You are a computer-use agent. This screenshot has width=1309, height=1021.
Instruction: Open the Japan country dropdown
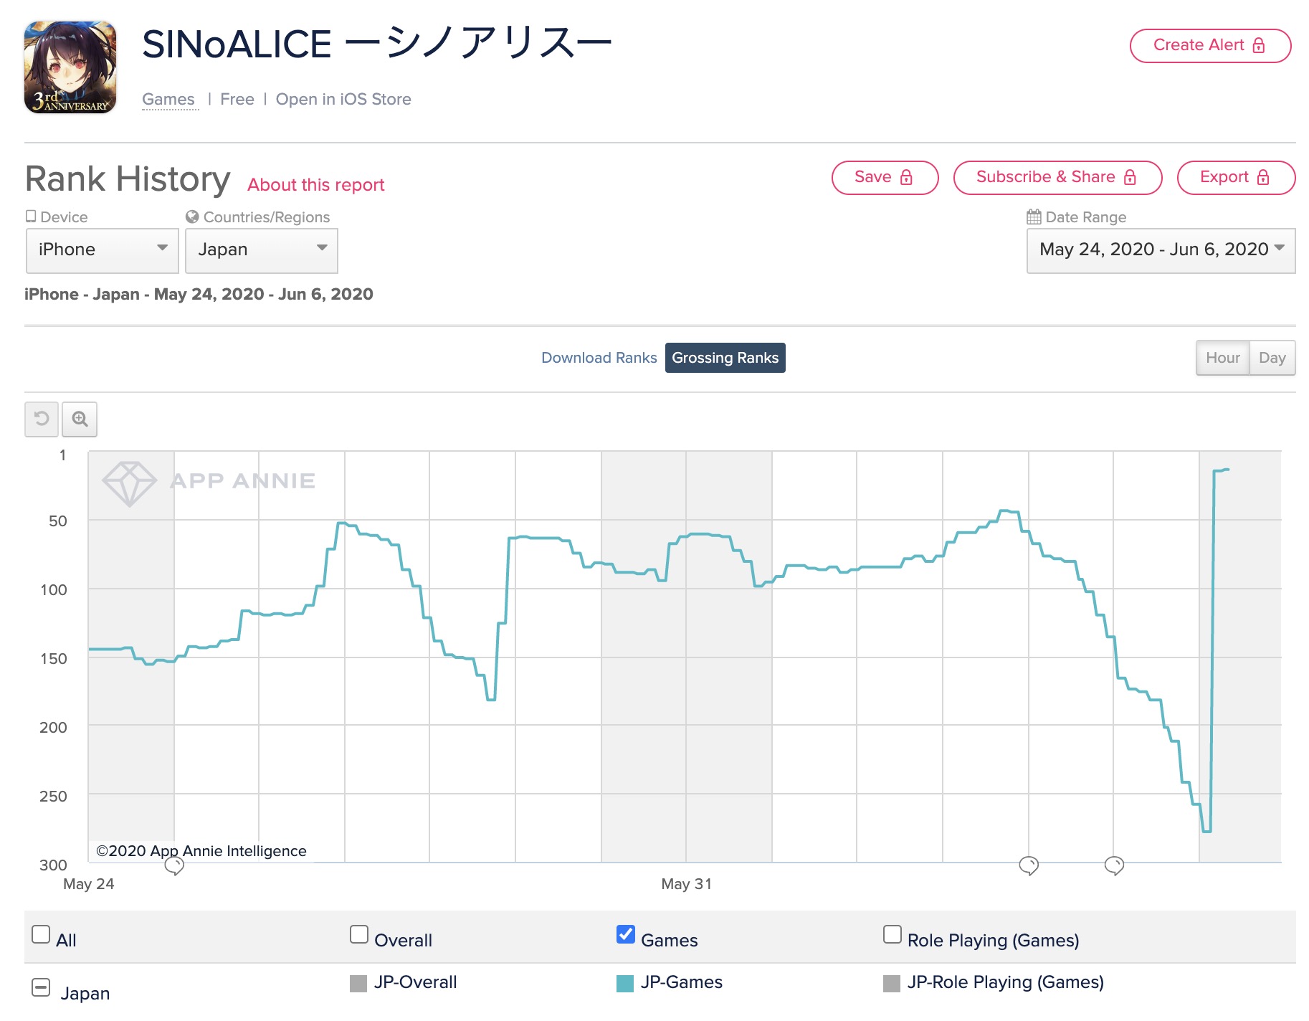[x=261, y=250]
